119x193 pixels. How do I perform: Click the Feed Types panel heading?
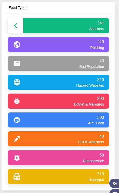click(x=18, y=8)
